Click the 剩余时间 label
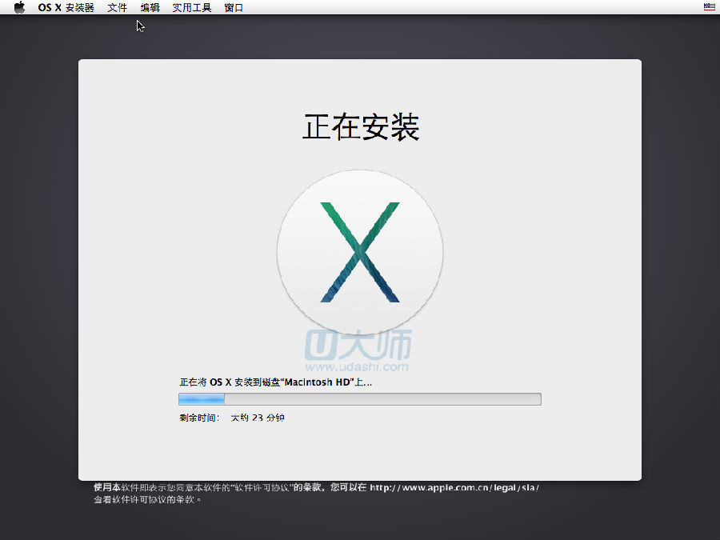The width and height of the screenshot is (720, 540). click(199, 418)
